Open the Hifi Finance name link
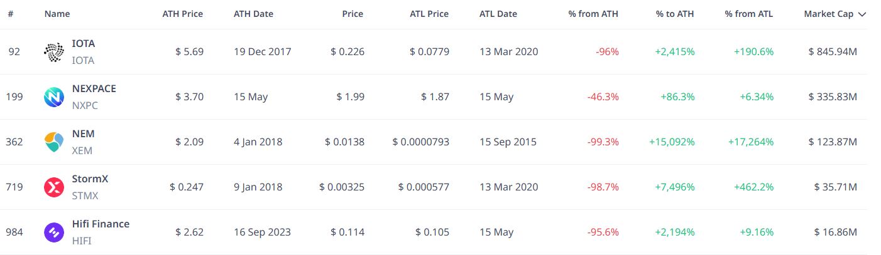Viewport: 881px width, 255px height. [101, 224]
